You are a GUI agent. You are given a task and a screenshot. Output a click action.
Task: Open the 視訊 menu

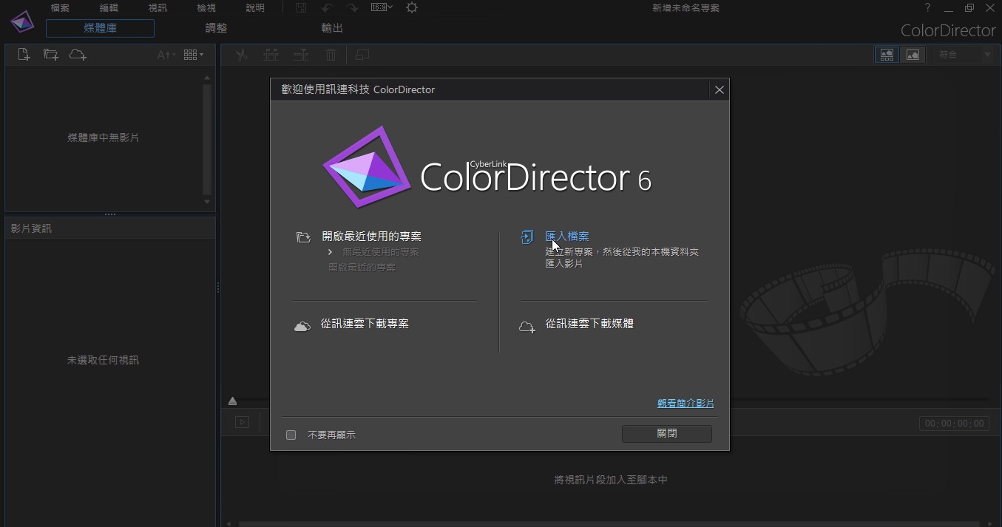pos(158,8)
